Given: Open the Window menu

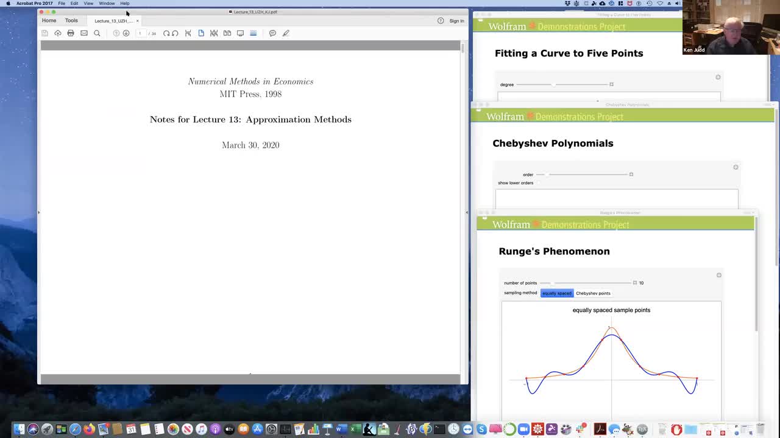Looking at the screenshot, I should point(107,4).
